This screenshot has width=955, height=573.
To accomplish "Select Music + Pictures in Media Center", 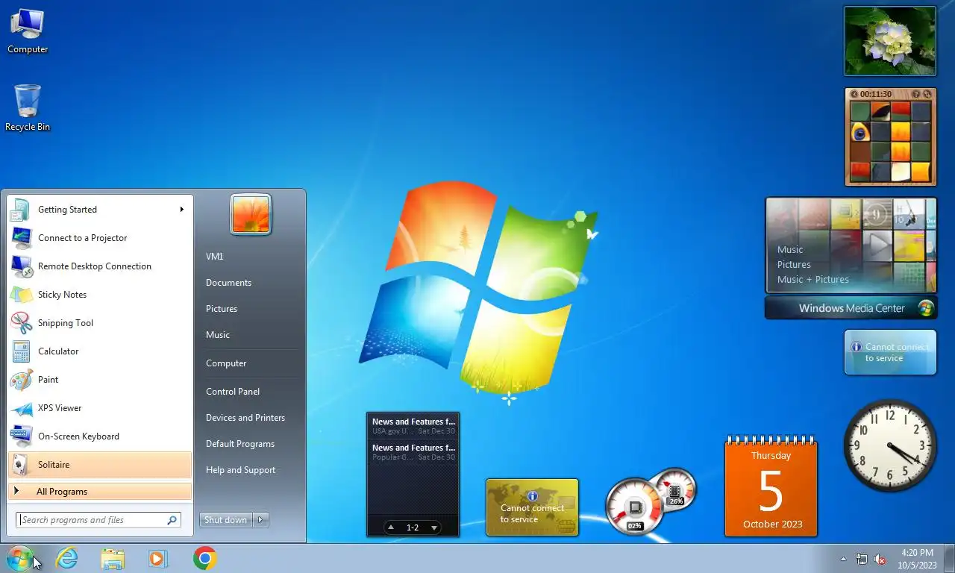I will tap(813, 280).
